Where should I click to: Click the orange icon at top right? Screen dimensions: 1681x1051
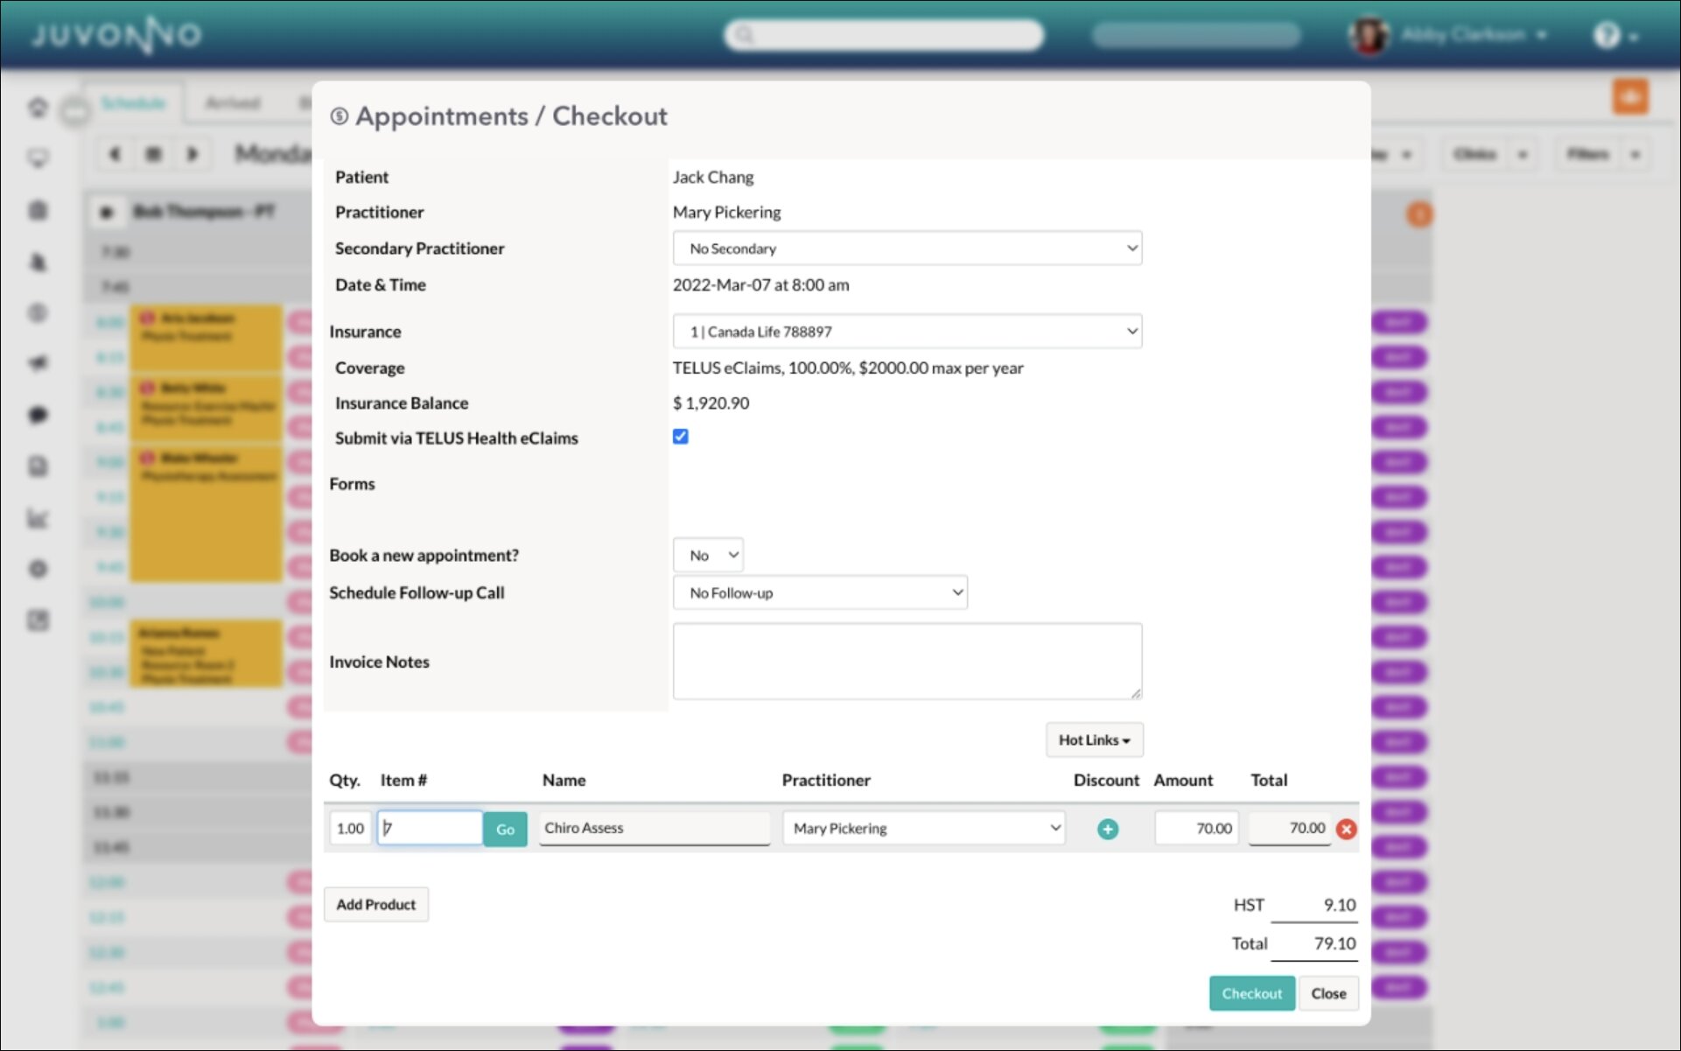(x=1630, y=96)
